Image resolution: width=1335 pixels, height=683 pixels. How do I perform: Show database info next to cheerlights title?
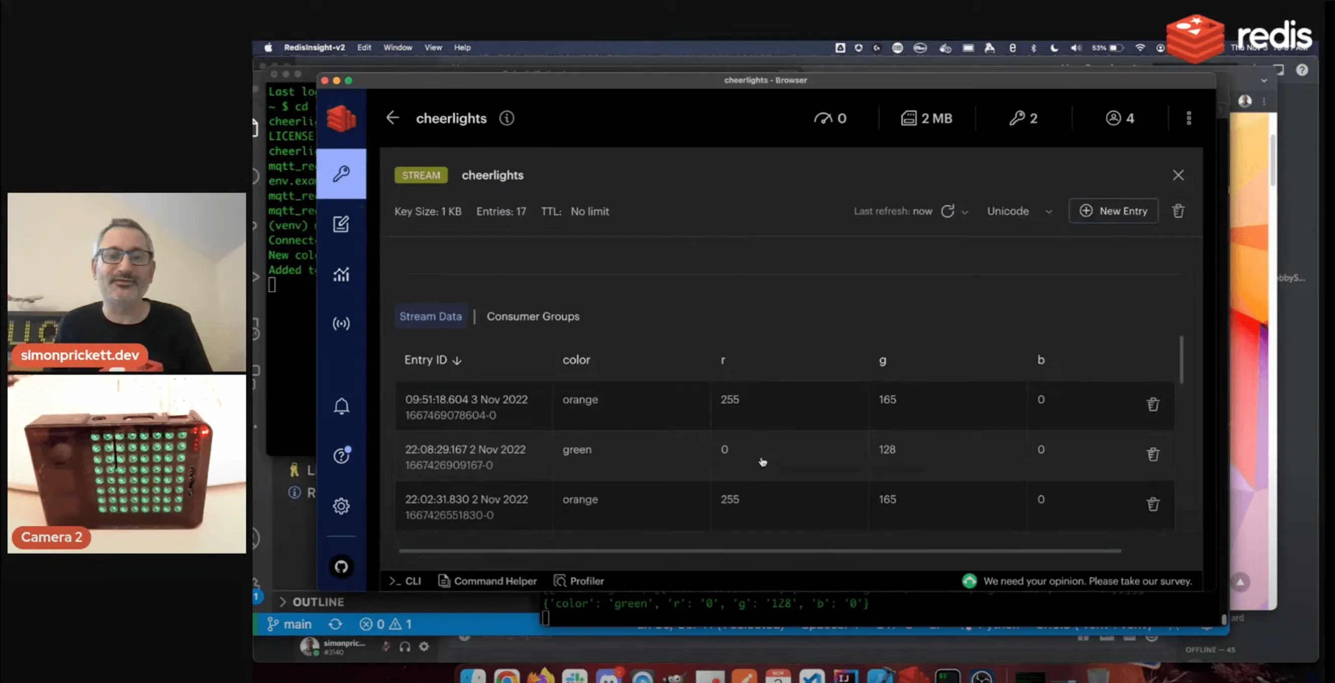coord(506,118)
